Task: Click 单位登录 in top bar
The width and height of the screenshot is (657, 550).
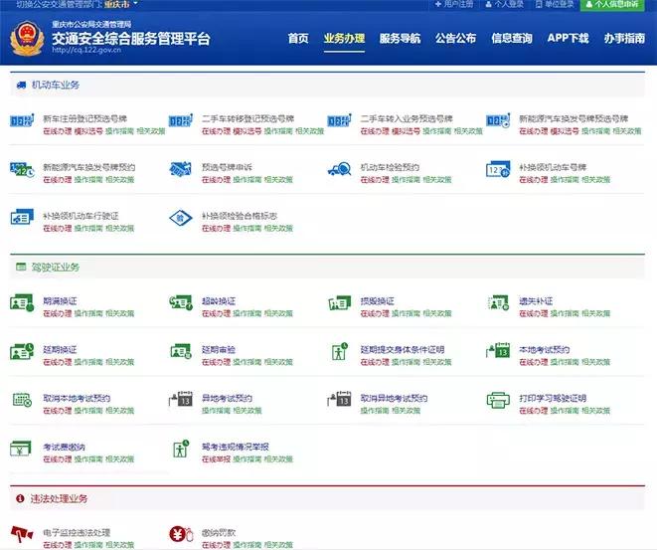Action: pos(555,4)
